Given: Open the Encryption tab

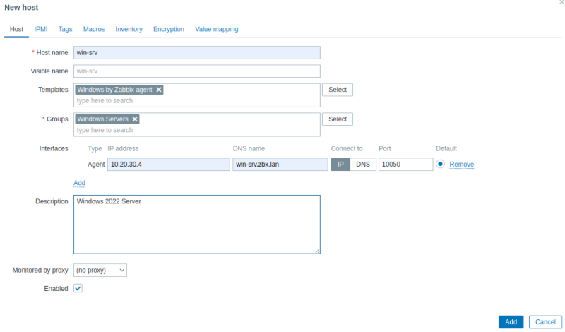Looking at the screenshot, I should click(x=169, y=29).
